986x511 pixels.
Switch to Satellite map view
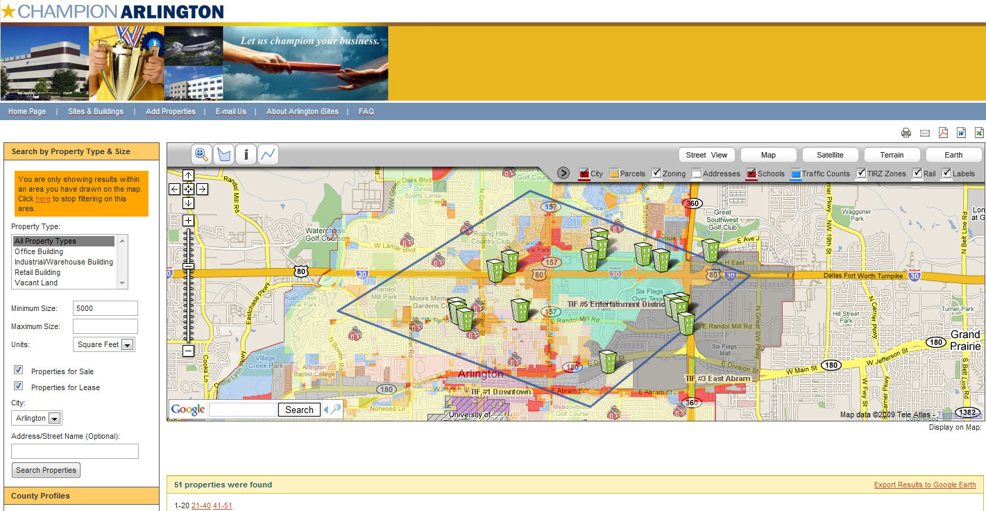[831, 155]
